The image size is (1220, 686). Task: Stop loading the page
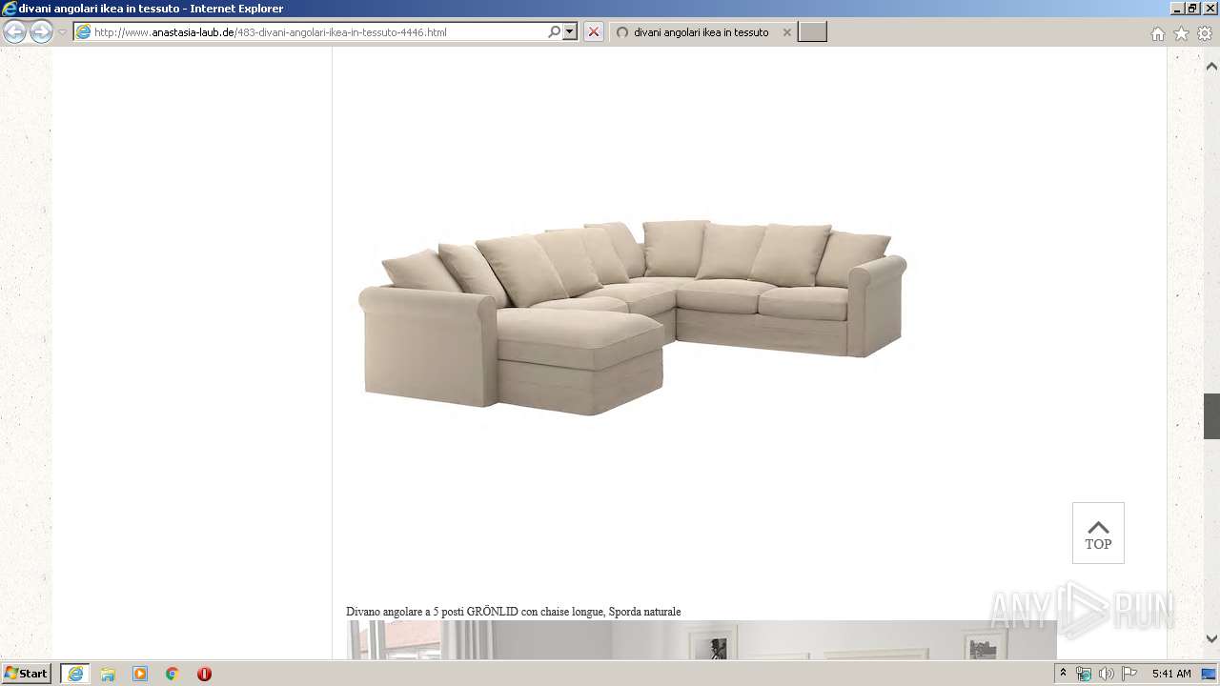pos(594,32)
